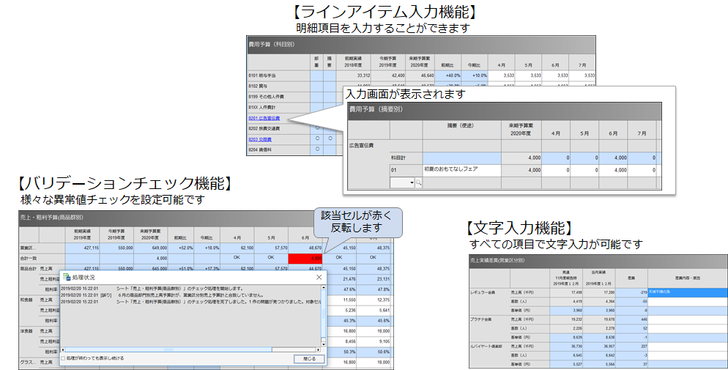Viewport: 728px width, 370px height.
Task: Click the 19,232 cell in the プラチナ会員 row
Action: pos(566,319)
